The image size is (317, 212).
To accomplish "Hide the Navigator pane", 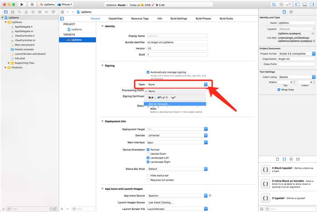I will tap(298, 5).
